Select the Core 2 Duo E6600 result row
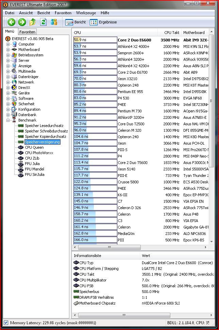This screenshot has width=219, height=330. 141,40
